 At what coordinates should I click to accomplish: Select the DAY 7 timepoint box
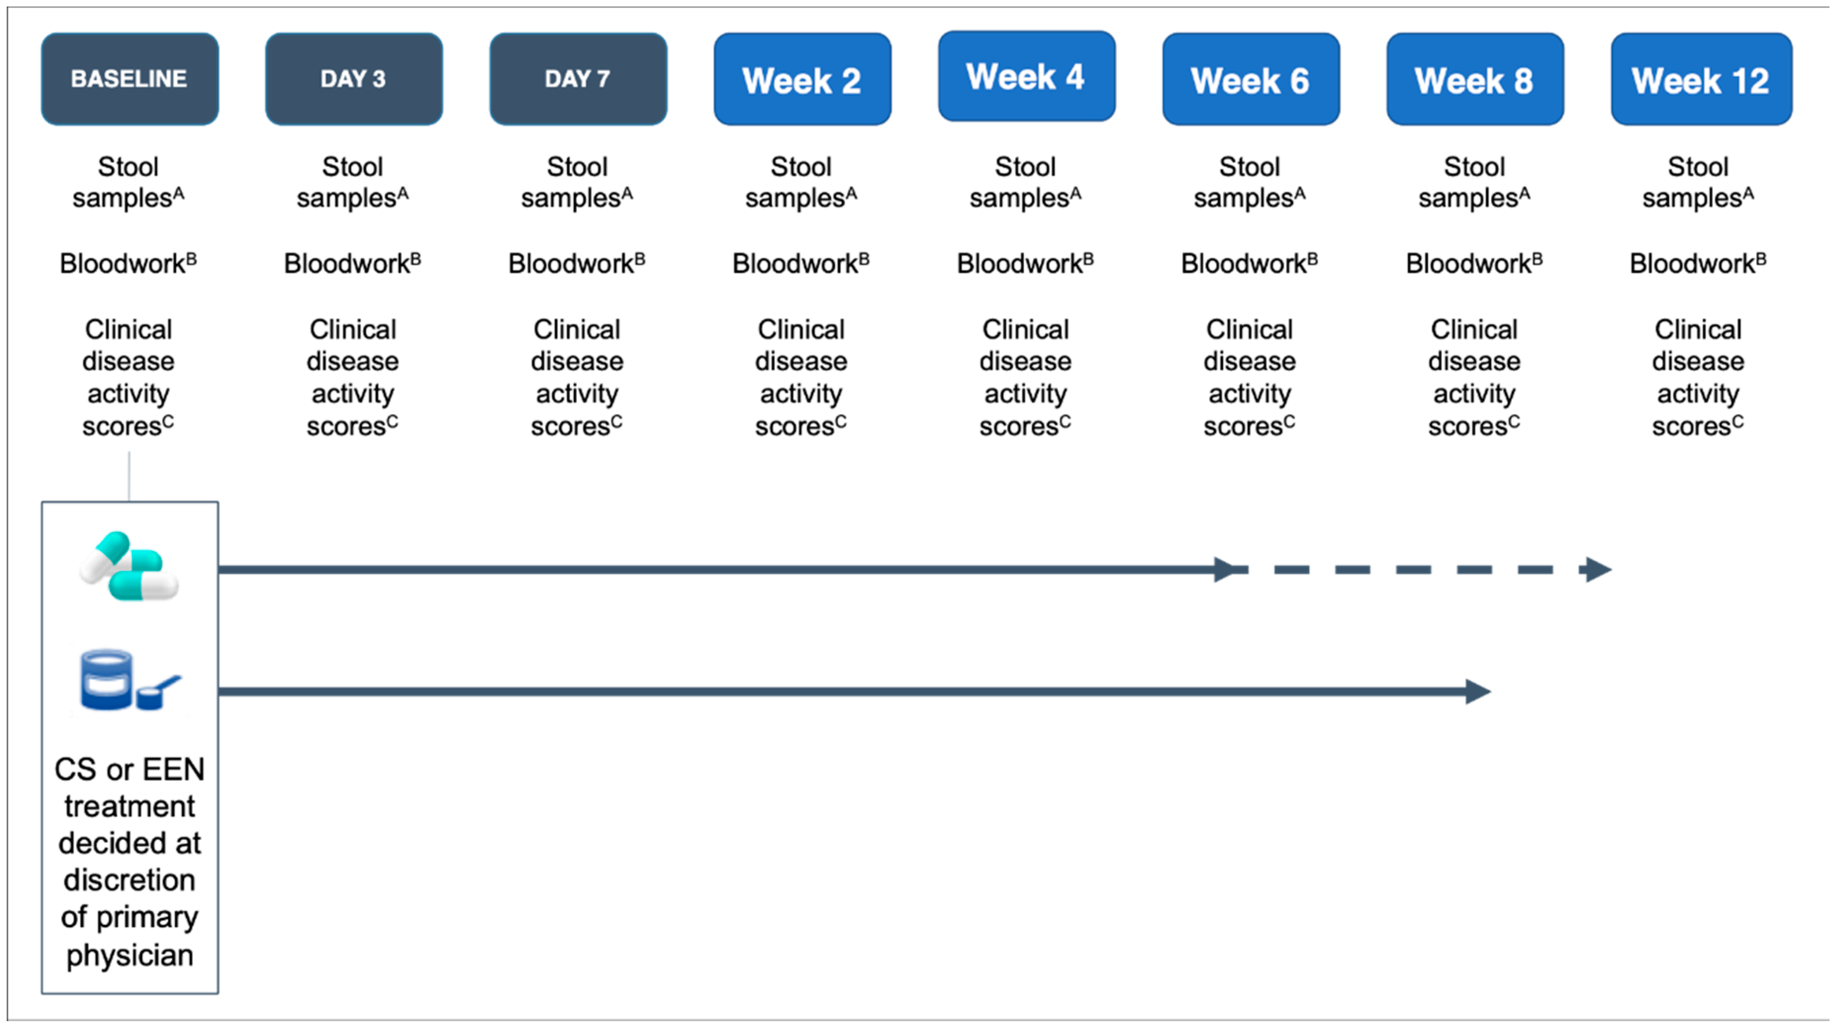pos(578,79)
